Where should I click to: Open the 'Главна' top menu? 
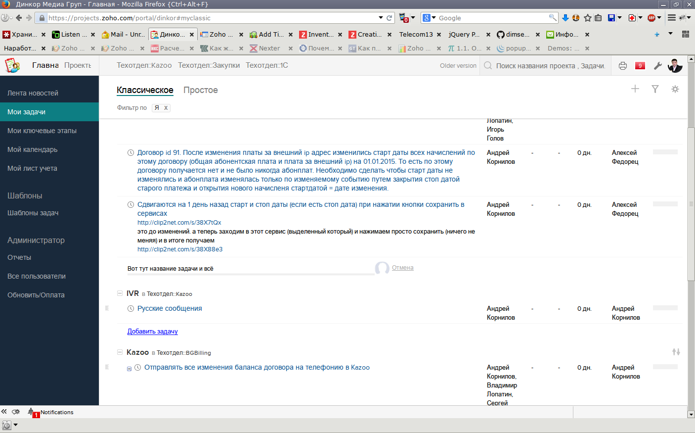coord(45,65)
